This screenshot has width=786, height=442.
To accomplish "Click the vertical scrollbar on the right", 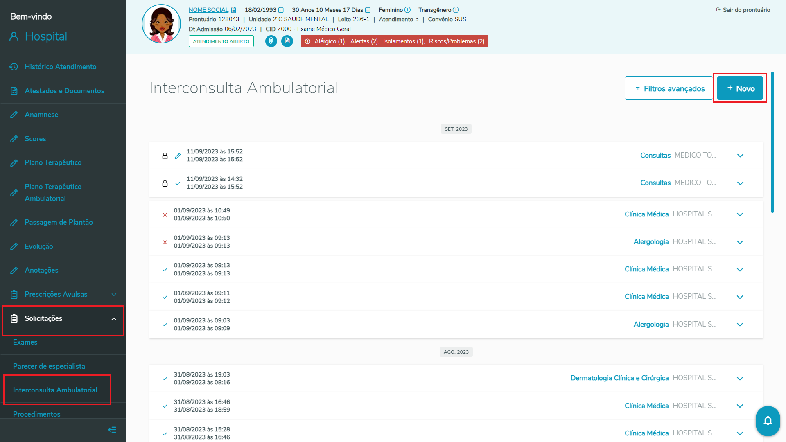I will (x=772, y=142).
